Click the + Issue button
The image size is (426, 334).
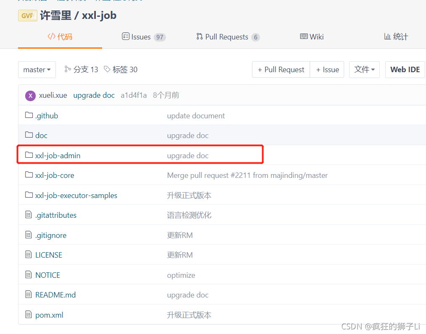(x=327, y=70)
